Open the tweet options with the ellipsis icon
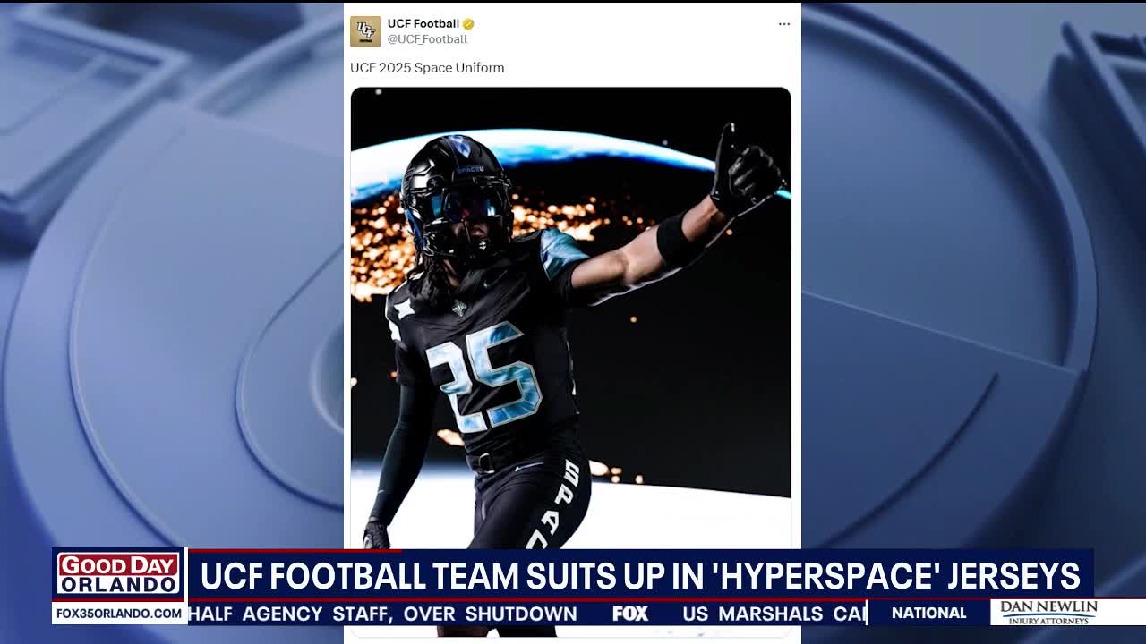The height and width of the screenshot is (644, 1146). point(783,23)
